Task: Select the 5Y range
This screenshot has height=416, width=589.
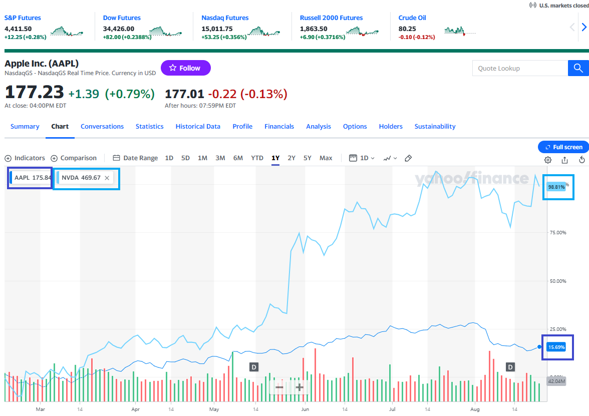Action: pos(308,158)
